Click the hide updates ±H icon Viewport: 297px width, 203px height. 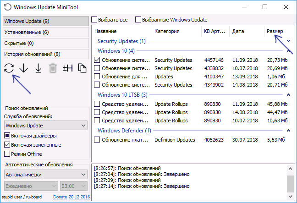[x=68, y=68]
